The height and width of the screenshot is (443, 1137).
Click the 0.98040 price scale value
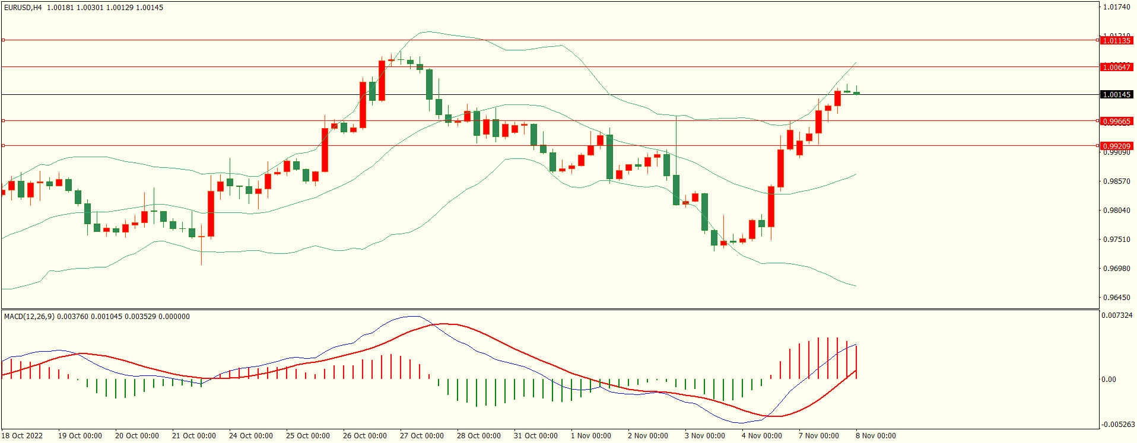pos(1116,211)
